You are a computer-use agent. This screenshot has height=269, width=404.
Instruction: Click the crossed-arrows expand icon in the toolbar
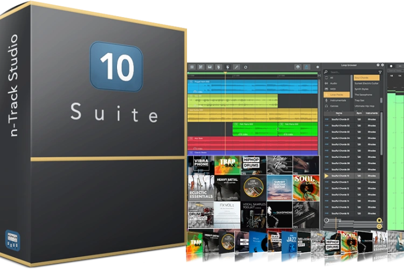pos(201,67)
